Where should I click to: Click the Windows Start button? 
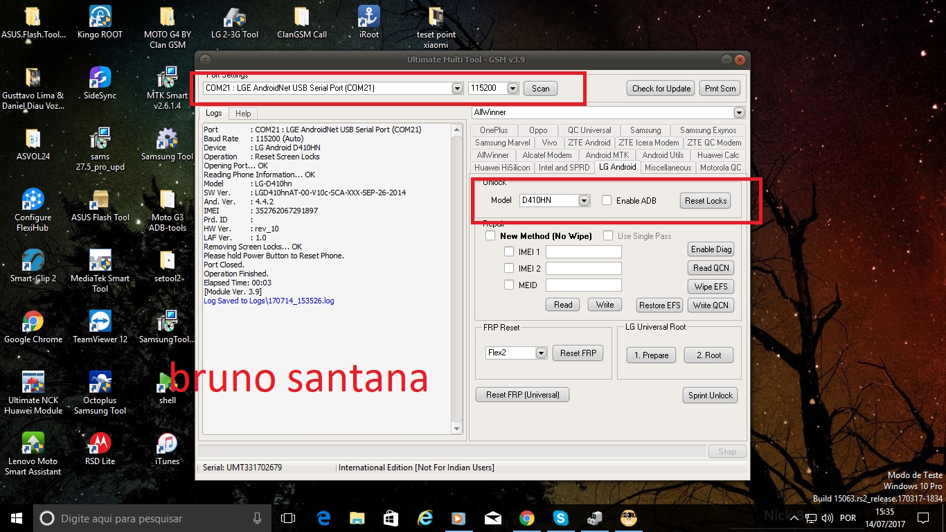point(17,517)
